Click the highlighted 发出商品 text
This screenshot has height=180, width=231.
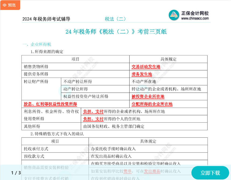pos(153,171)
